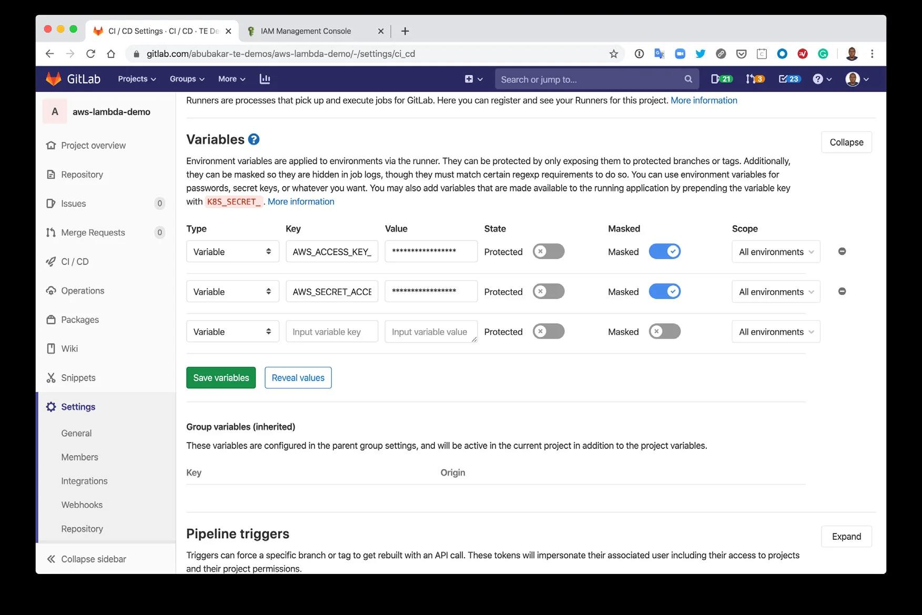Disable Masked toggle for AWS_ACCESS_KEY_ variable
The image size is (922, 615).
click(664, 252)
